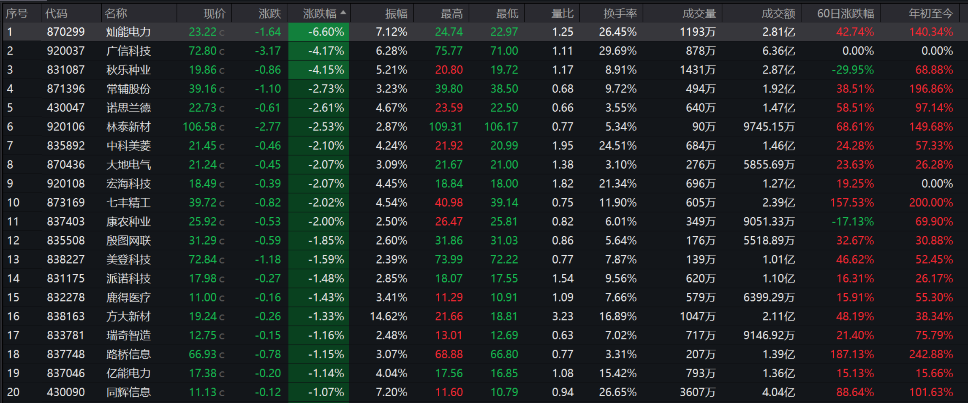Open stock 常辅股份

point(129,89)
